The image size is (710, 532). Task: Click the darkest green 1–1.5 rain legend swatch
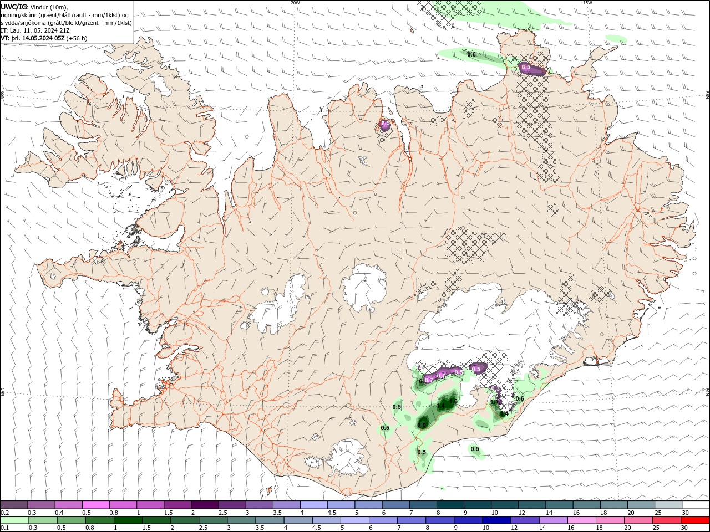pyautogui.click(x=128, y=520)
